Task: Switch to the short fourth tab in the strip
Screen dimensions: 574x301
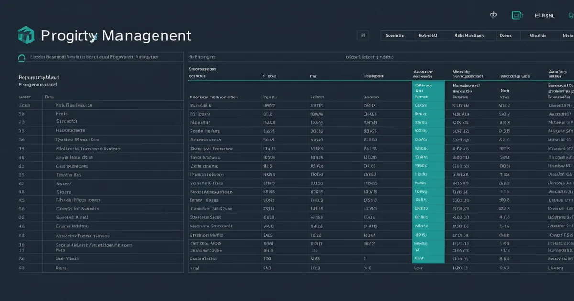Action: point(506,35)
